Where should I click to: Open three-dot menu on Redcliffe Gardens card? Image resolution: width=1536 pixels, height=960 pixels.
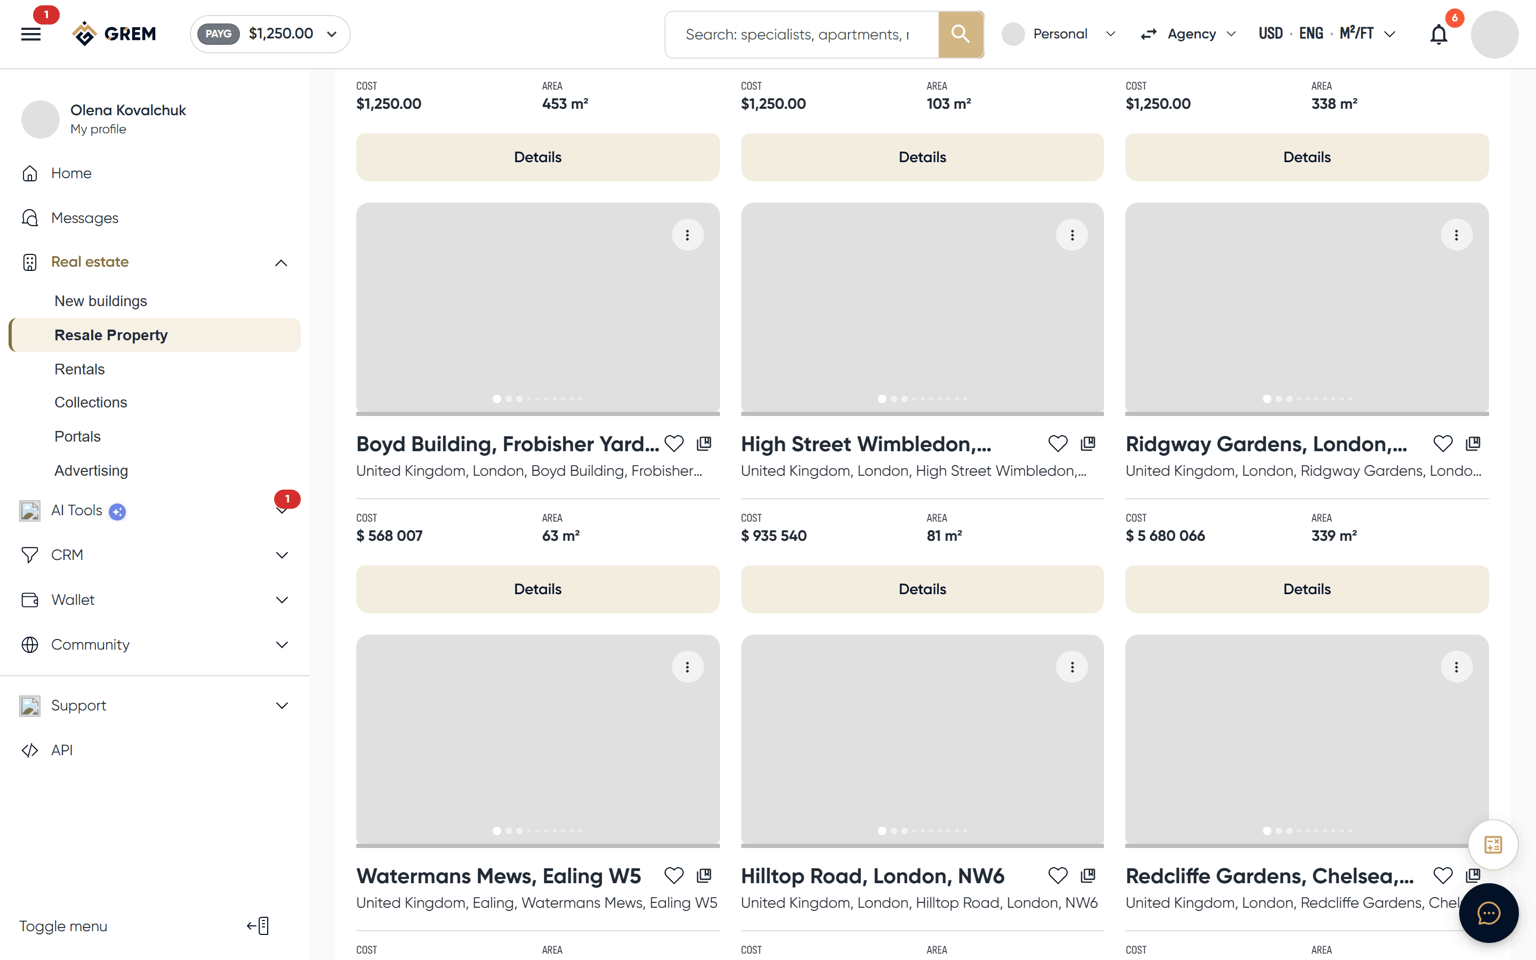pyautogui.click(x=1456, y=667)
